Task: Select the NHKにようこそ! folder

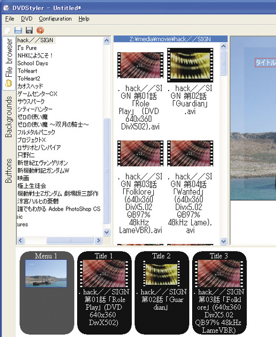Action: tap(35, 55)
